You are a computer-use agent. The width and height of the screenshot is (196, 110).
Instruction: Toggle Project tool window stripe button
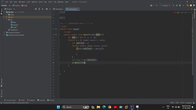pos(1,11)
